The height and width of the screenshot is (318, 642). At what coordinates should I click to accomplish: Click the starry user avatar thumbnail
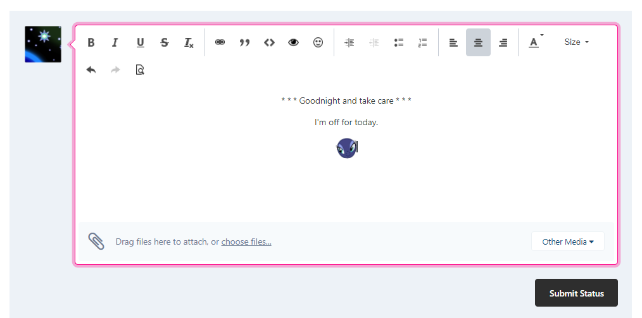43,44
